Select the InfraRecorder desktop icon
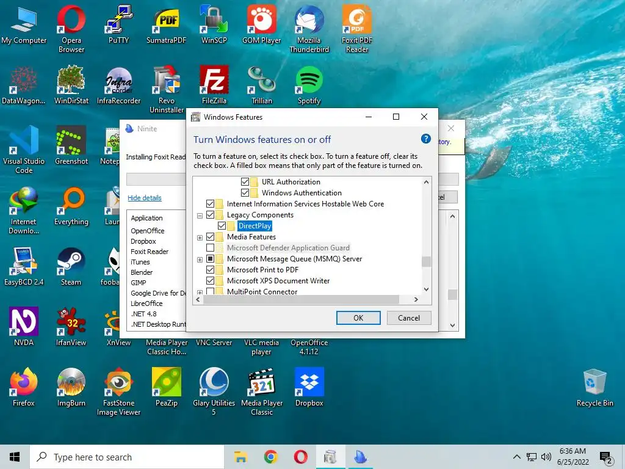Screen dimensions: 625x469 click(118, 85)
